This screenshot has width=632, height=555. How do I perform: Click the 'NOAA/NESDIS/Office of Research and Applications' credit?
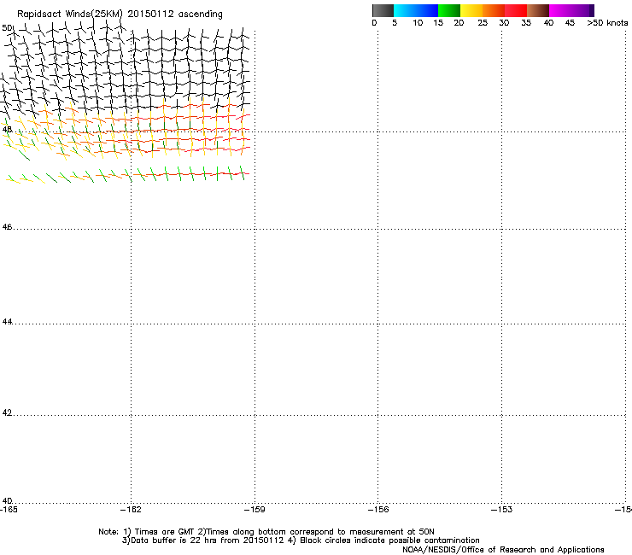pyautogui.click(x=503, y=550)
